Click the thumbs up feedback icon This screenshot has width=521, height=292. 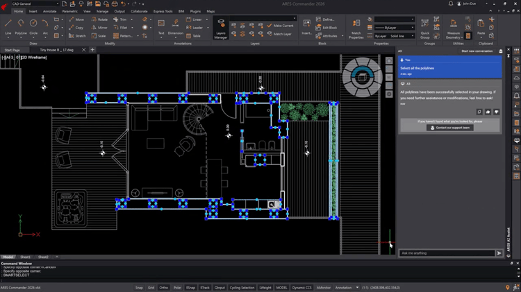click(488, 112)
